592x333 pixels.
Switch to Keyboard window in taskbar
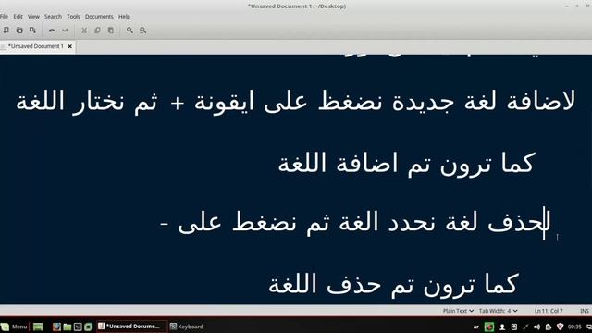point(186,327)
